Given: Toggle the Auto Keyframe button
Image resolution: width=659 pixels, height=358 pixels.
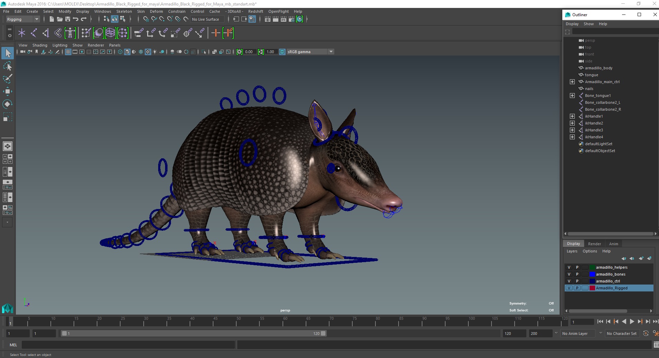Looking at the screenshot, I should [646, 334].
